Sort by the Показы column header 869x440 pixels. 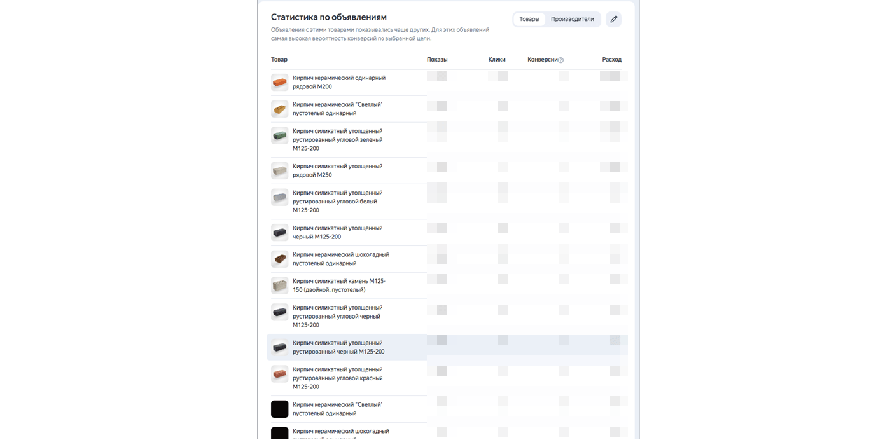tap(437, 60)
